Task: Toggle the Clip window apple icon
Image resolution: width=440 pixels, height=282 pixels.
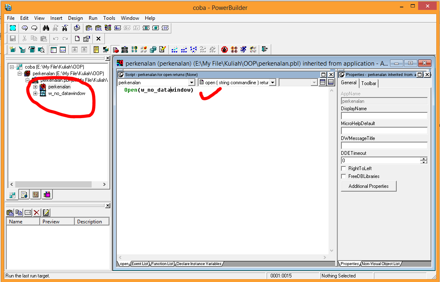Action: click(x=115, y=50)
